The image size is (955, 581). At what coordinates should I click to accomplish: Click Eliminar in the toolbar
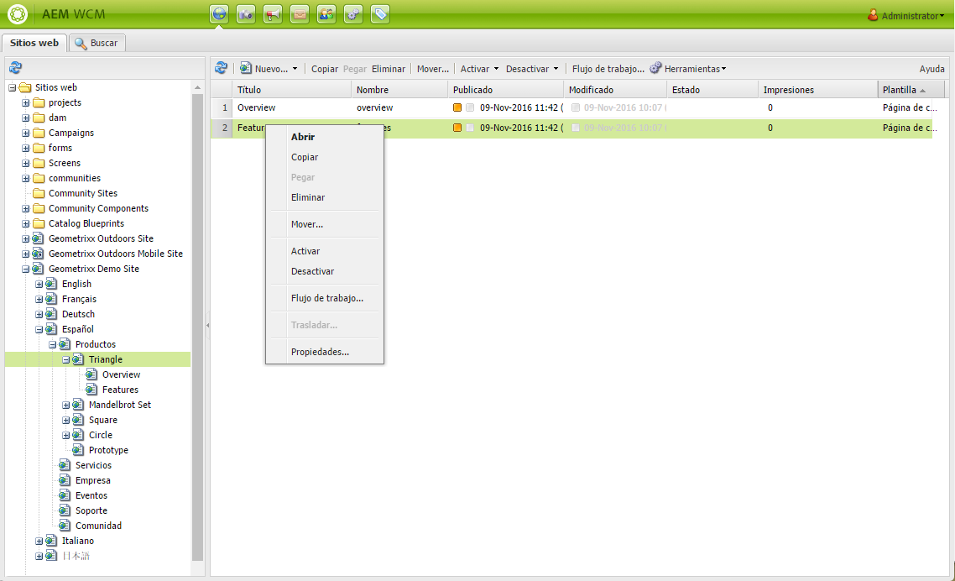pyautogui.click(x=389, y=69)
